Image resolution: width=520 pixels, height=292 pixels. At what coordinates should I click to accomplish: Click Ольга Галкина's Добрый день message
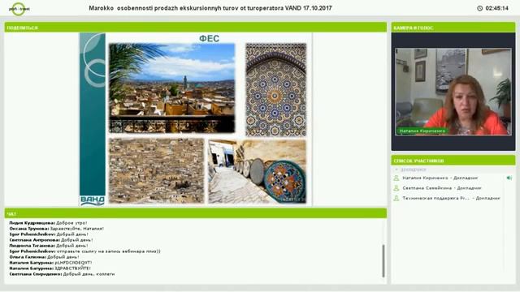44,257
